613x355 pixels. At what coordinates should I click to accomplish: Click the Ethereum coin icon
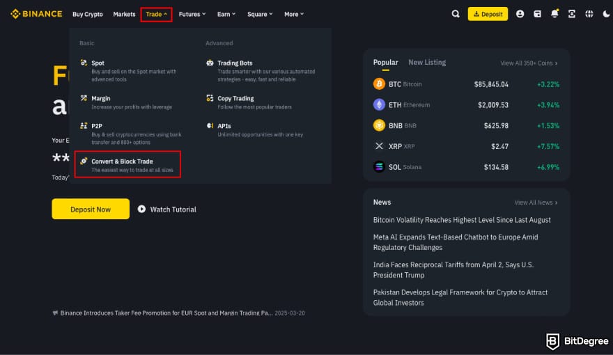(x=379, y=104)
